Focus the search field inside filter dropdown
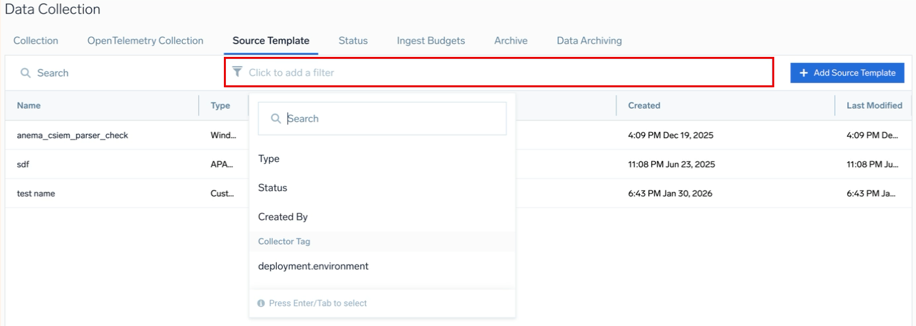Viewport: 916px width, 326px height. click(391, 119)
